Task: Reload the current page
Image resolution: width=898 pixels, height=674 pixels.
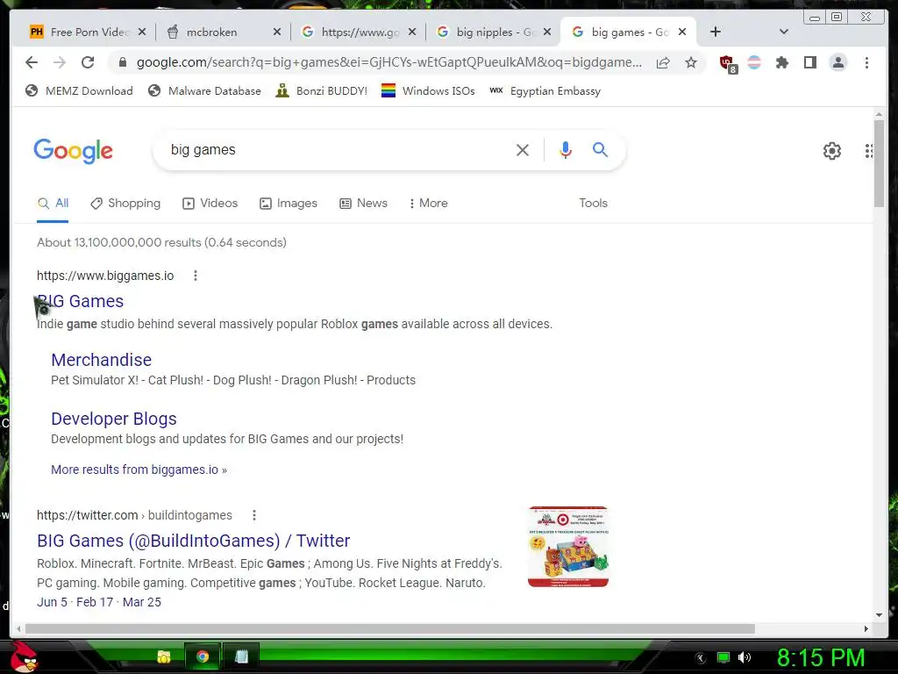Action: 88,62
